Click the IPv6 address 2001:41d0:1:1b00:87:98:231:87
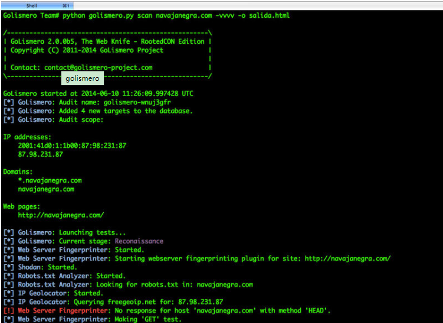443x323 pixels. [x=72, y=146]
